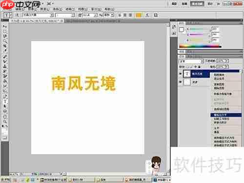Hide the text layer via eye icon
Screen dimensions: 244x183
[181, 74]
